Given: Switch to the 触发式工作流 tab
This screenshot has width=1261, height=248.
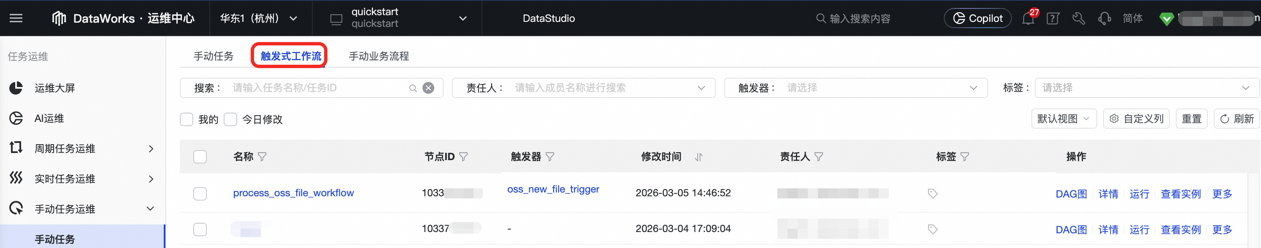Looking at the screenshot, I should tap(291, 56).
